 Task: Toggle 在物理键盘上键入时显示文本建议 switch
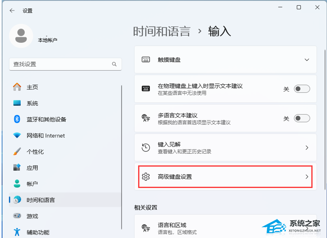tap(302, 89)
